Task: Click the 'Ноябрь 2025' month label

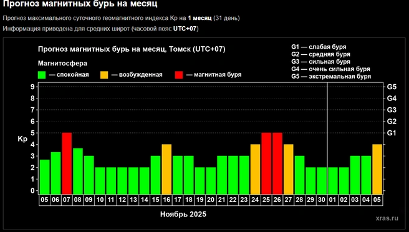Action: 183,215
